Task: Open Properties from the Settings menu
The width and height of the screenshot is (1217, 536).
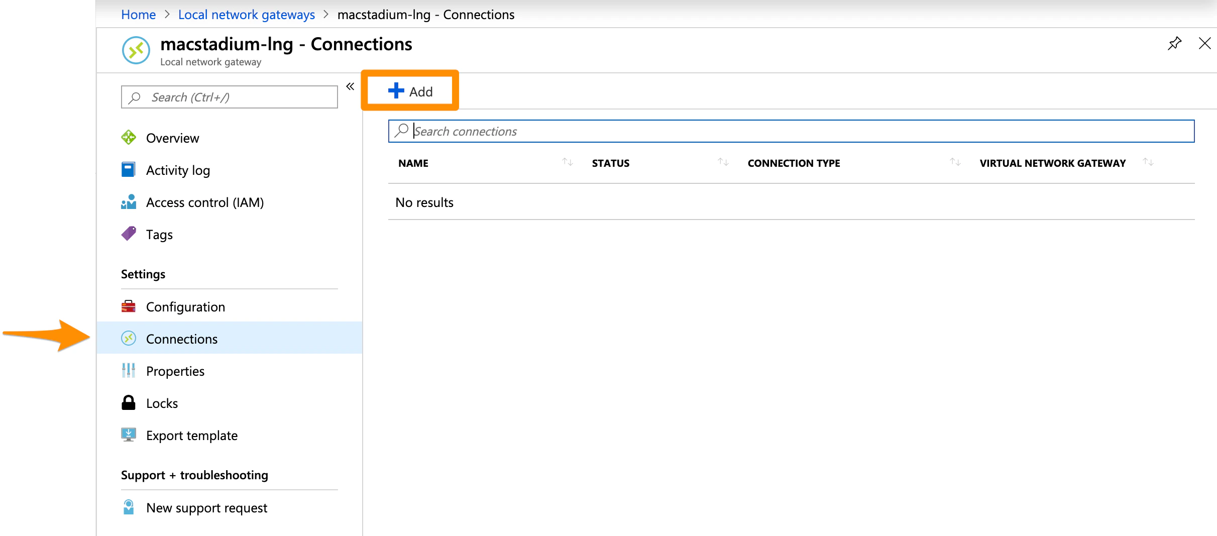Action: [175, 371]
